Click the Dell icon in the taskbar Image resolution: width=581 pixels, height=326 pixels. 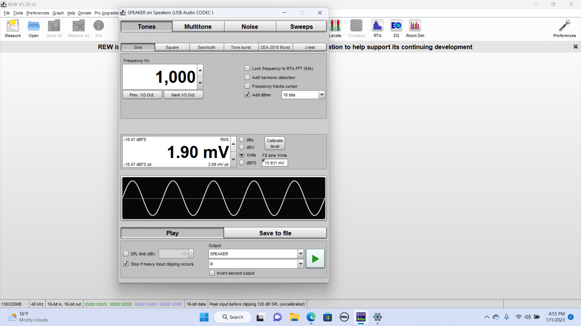click(x=344, y=317)
